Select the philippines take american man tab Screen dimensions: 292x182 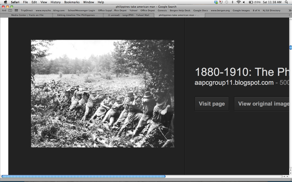[x=179, y=15]
